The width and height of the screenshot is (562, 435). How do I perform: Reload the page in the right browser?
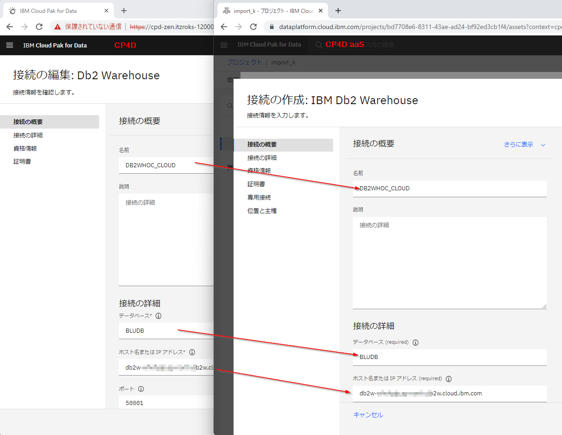pos(253,27)
